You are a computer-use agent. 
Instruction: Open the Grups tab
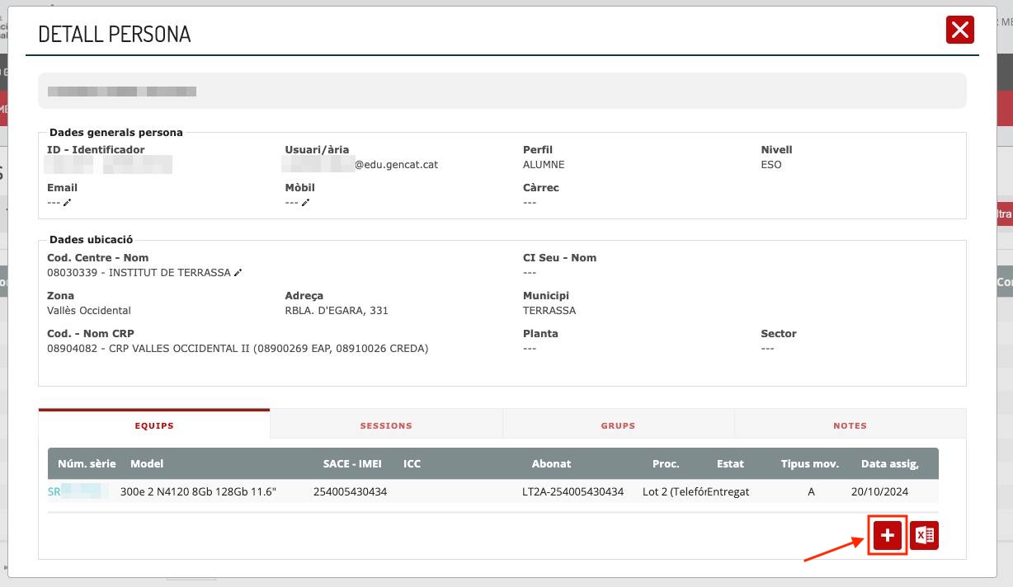(618, 425)
